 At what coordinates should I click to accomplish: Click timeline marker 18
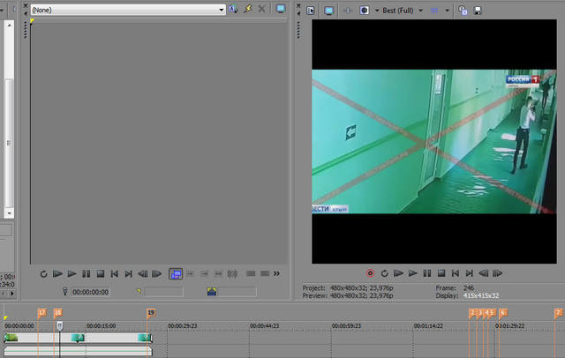click(57, 313)
